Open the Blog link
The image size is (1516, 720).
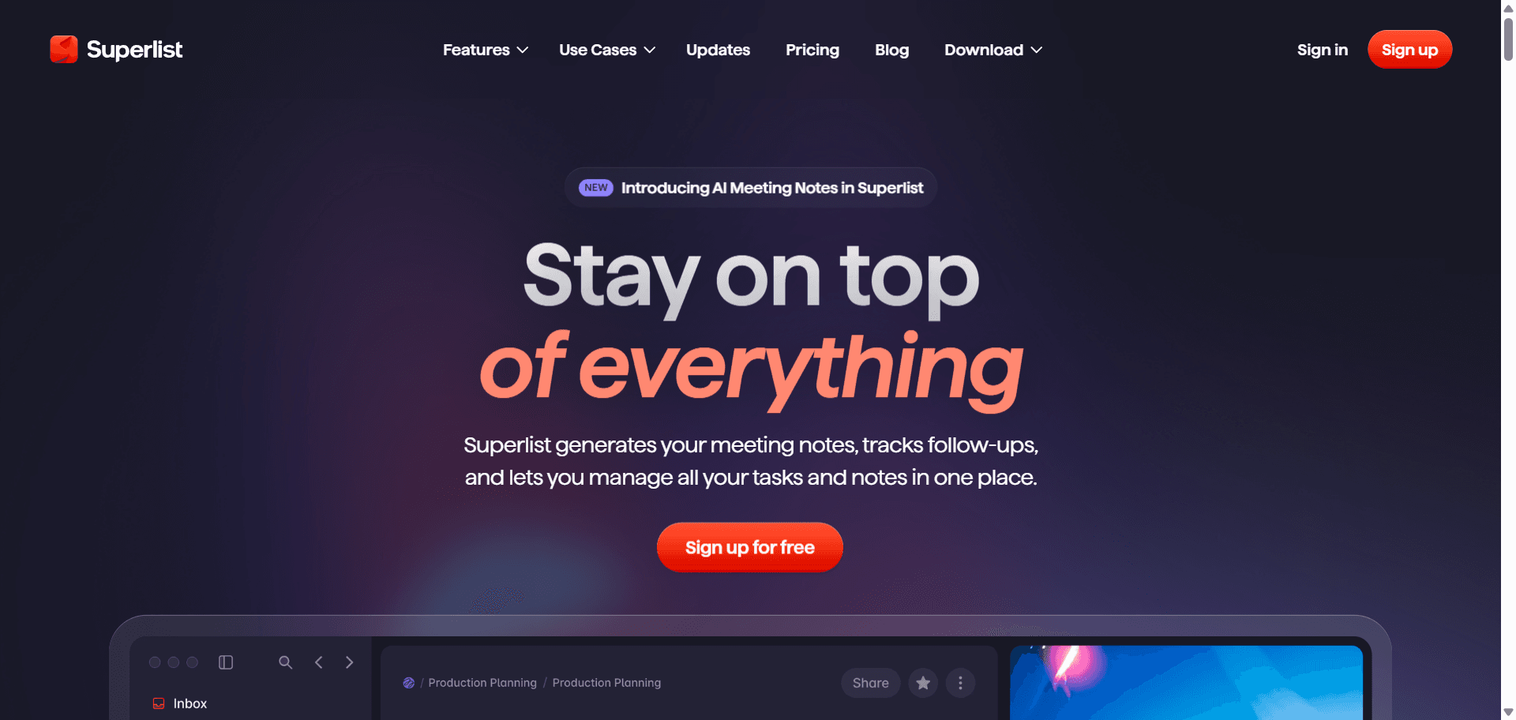point(891,50)
